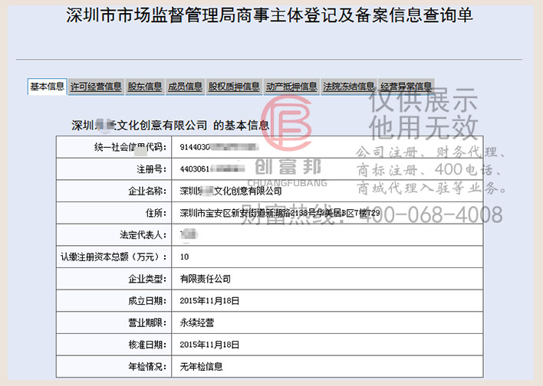The image size is (543, 386).
Task: Click the credit code starting 9144030
Action: coord(219,147)
